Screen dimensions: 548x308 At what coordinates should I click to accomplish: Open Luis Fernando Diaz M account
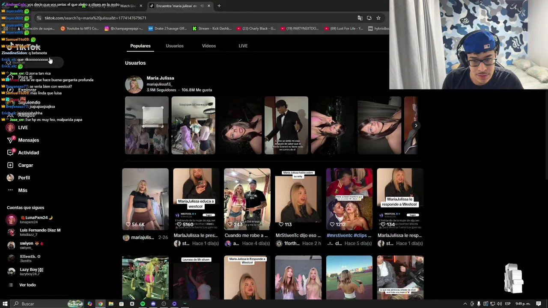pos(33,232)
